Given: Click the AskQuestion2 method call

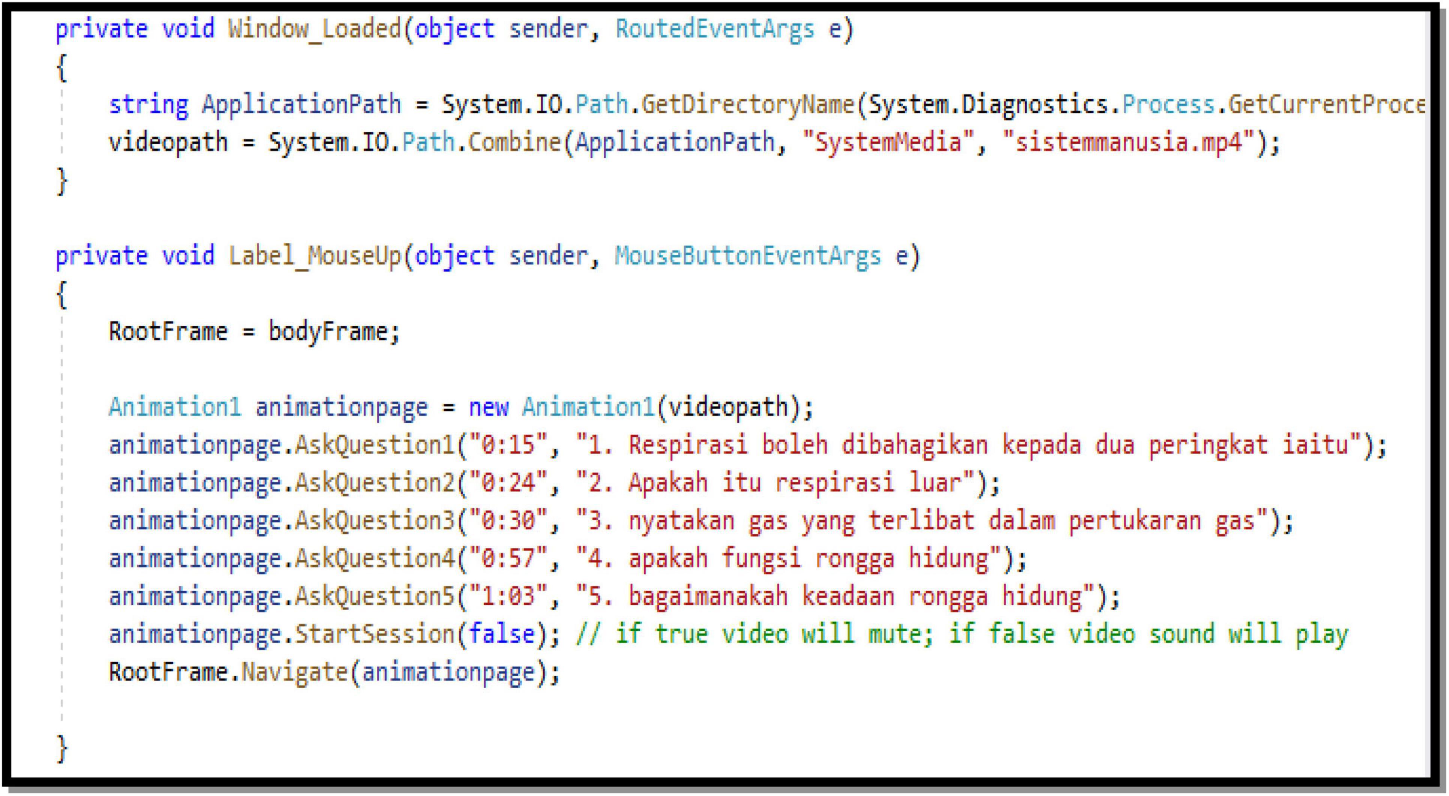Looking at the screenshot, I should pyautogui.click(x=374, y=483).
